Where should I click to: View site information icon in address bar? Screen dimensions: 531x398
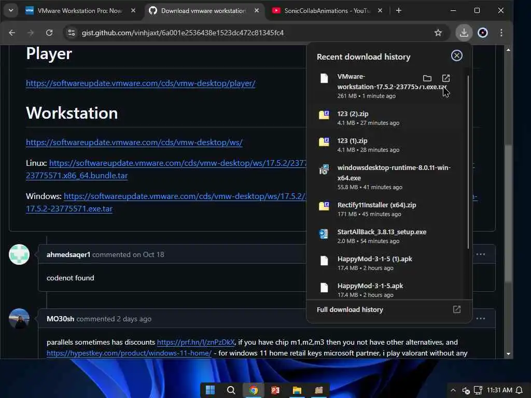pyautogui.click(x=72, y=33)
